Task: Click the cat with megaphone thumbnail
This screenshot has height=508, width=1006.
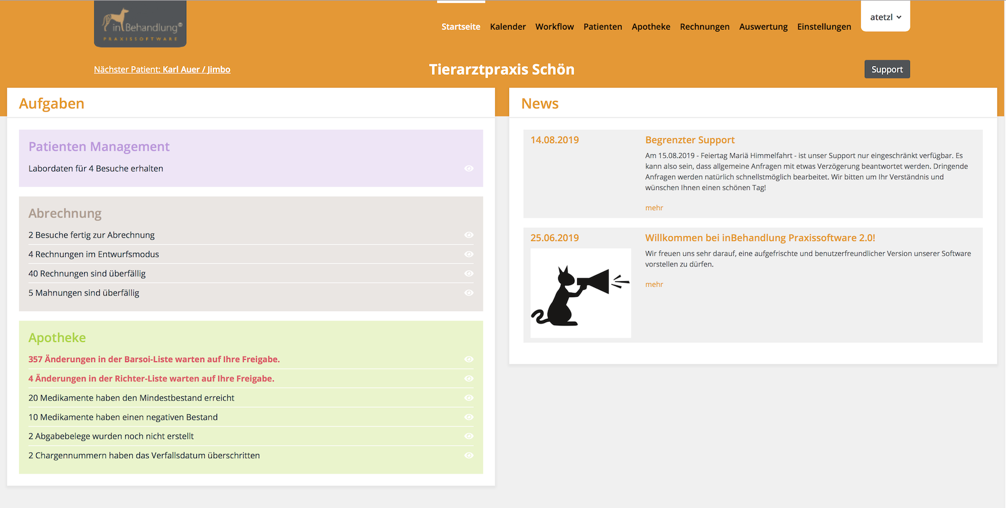Action: pos(581,293)
